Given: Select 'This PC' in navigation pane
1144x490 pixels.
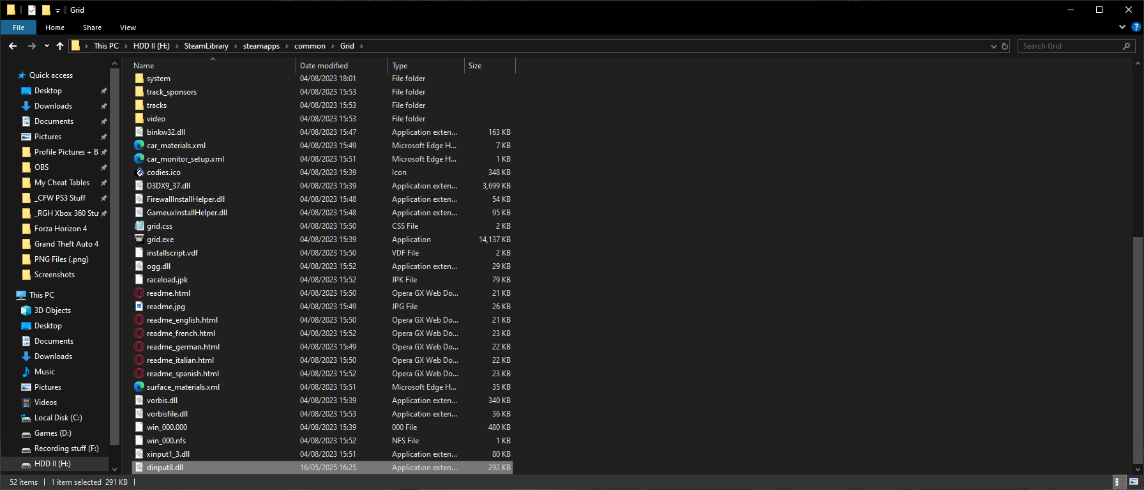Looking at the screenshot, I should (x=41, y=295).
